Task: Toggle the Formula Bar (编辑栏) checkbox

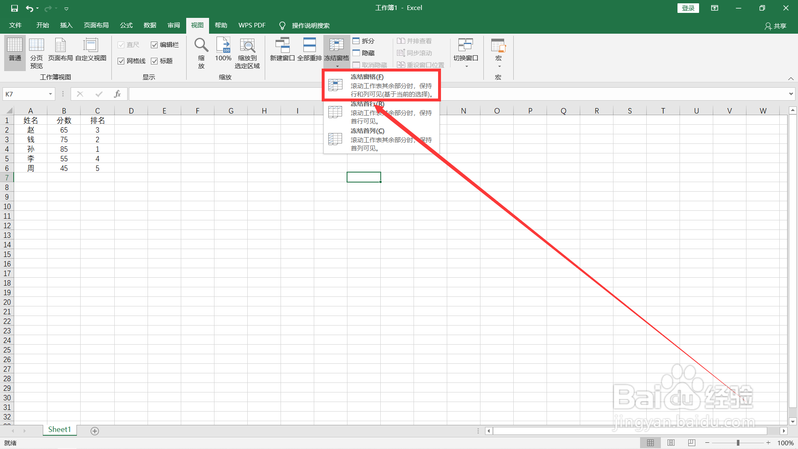Action: 154,45
